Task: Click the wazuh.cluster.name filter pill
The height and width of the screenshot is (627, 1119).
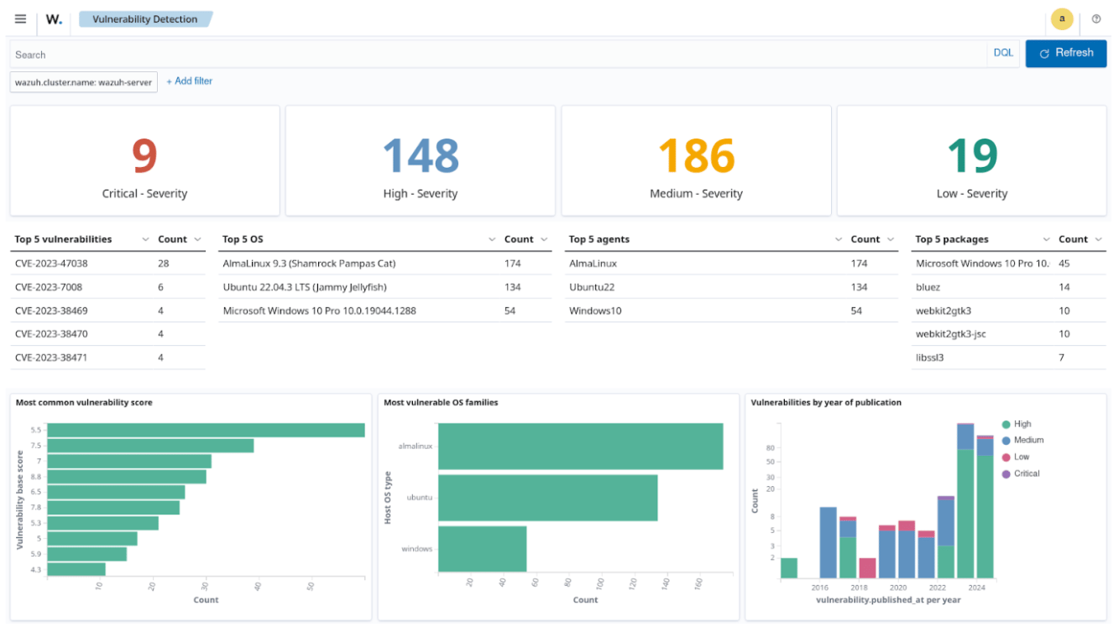Action: pyautogui.click(x=83, y=82)
